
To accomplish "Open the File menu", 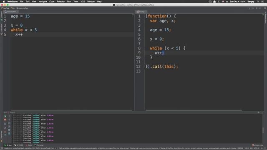I will pyautogui.click(x=22, y=2).
